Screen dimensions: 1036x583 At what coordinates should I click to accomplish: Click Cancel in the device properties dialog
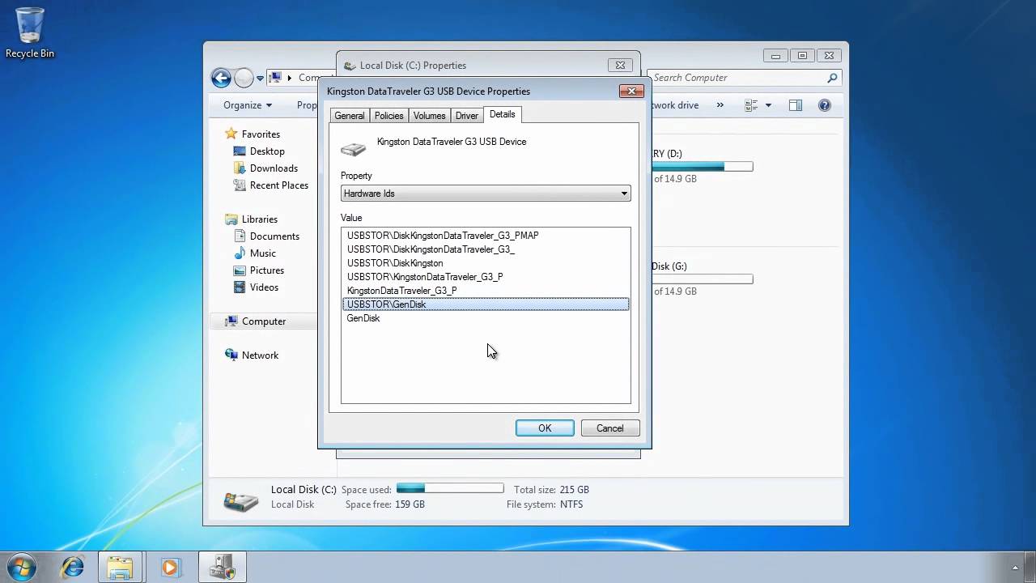pos(610,428)
